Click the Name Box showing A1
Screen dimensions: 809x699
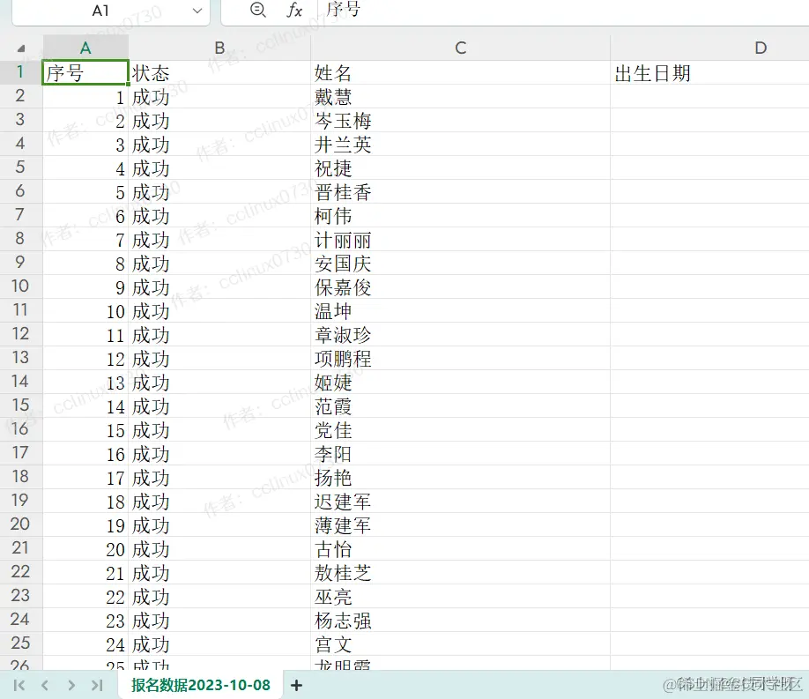100,11
